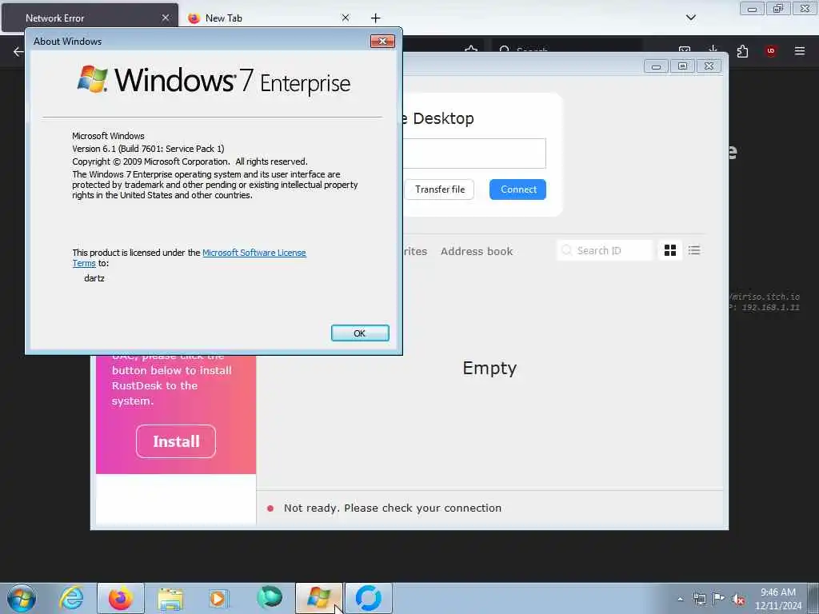819x614 pixels.
Task: Switch to the Network Error tab
Action: point(90,18)
